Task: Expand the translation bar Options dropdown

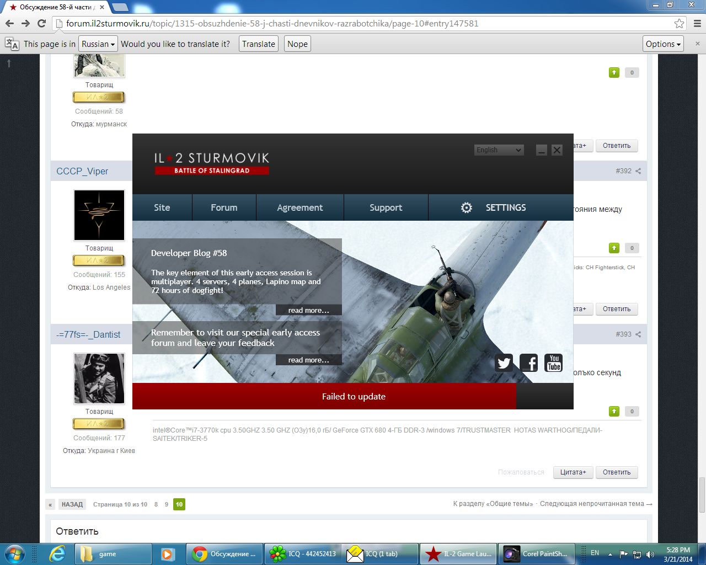Action: click(664, 44)
